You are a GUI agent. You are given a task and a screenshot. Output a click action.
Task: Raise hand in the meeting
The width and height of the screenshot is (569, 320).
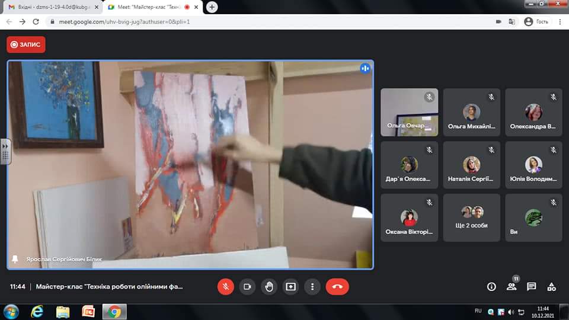coord(269,287)
